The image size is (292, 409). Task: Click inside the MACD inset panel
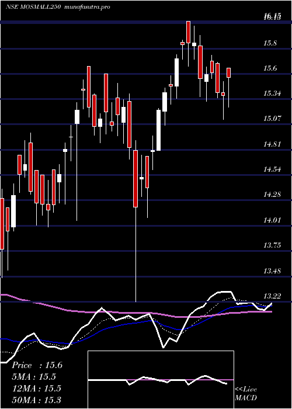pos(161,380)
